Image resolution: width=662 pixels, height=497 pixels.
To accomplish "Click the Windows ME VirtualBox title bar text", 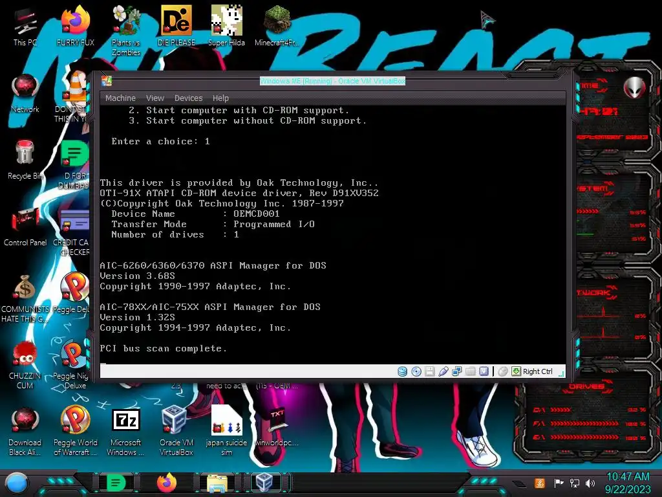I will click(333, 81).
